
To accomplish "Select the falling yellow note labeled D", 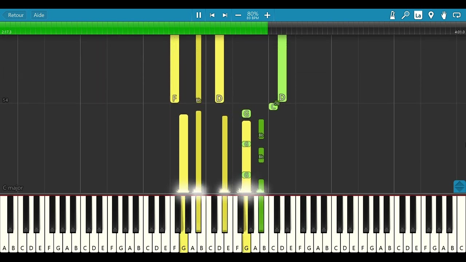I will [x=219, y=69].
